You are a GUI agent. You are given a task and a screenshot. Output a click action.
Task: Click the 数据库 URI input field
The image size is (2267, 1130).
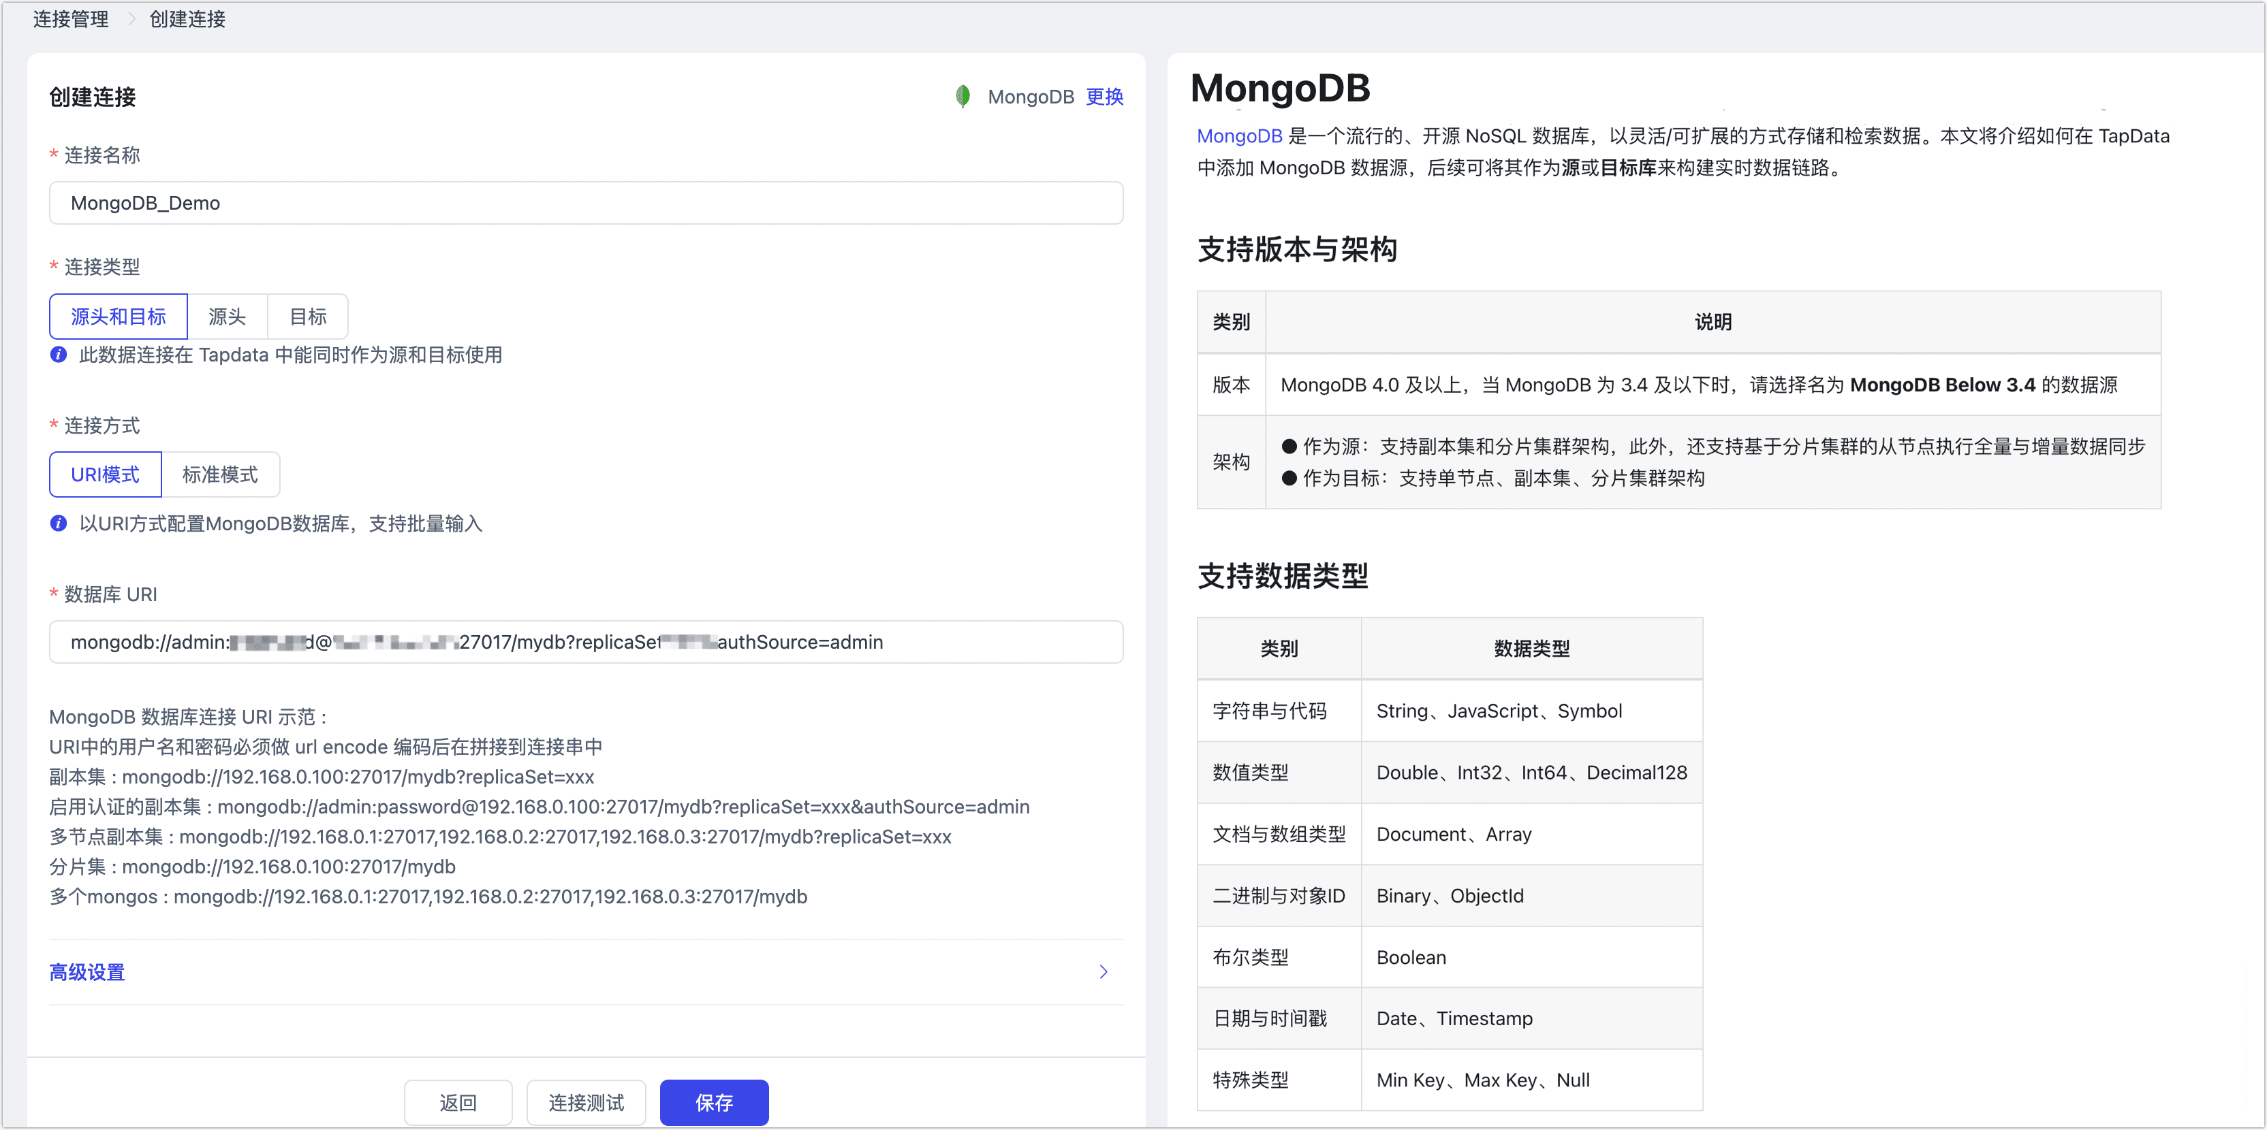(585, 642)
